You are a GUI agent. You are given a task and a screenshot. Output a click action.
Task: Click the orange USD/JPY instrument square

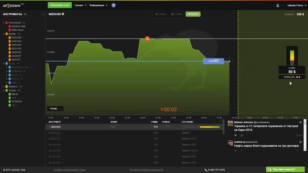click(10, 60)
